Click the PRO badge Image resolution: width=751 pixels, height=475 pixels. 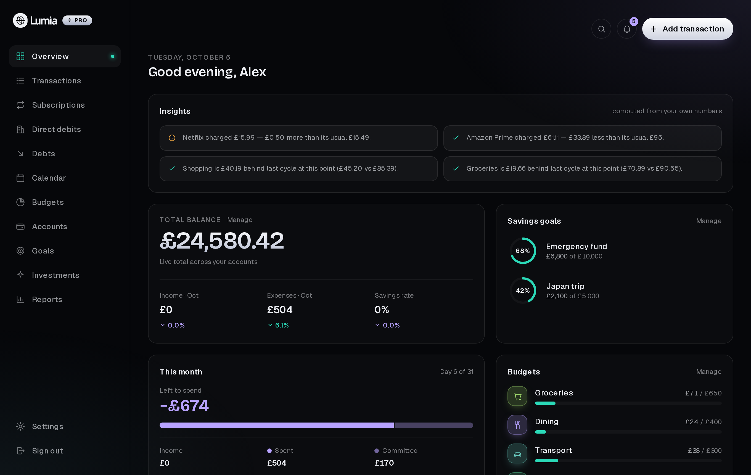point(77,20)
